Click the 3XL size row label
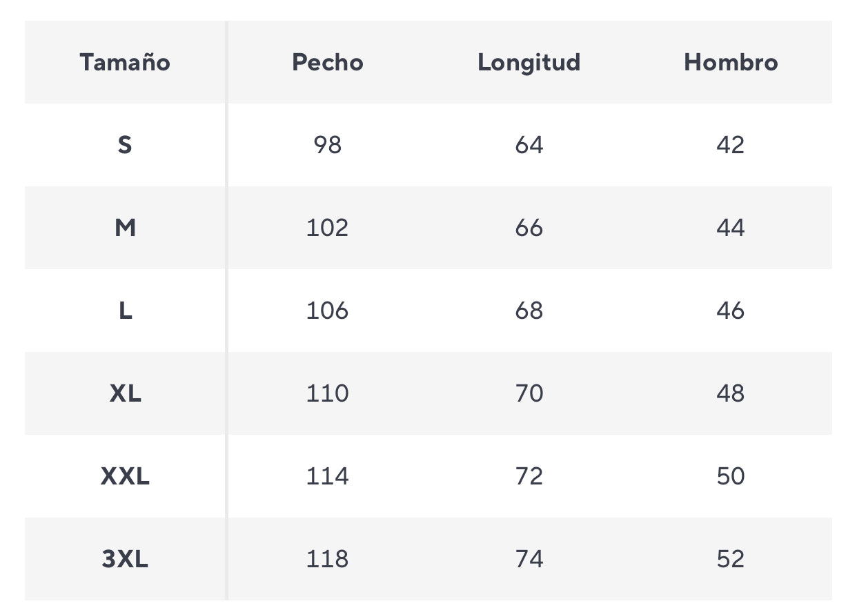Image resolution: width=857 pixels, height=608 pixels. (x=125, y=559)
